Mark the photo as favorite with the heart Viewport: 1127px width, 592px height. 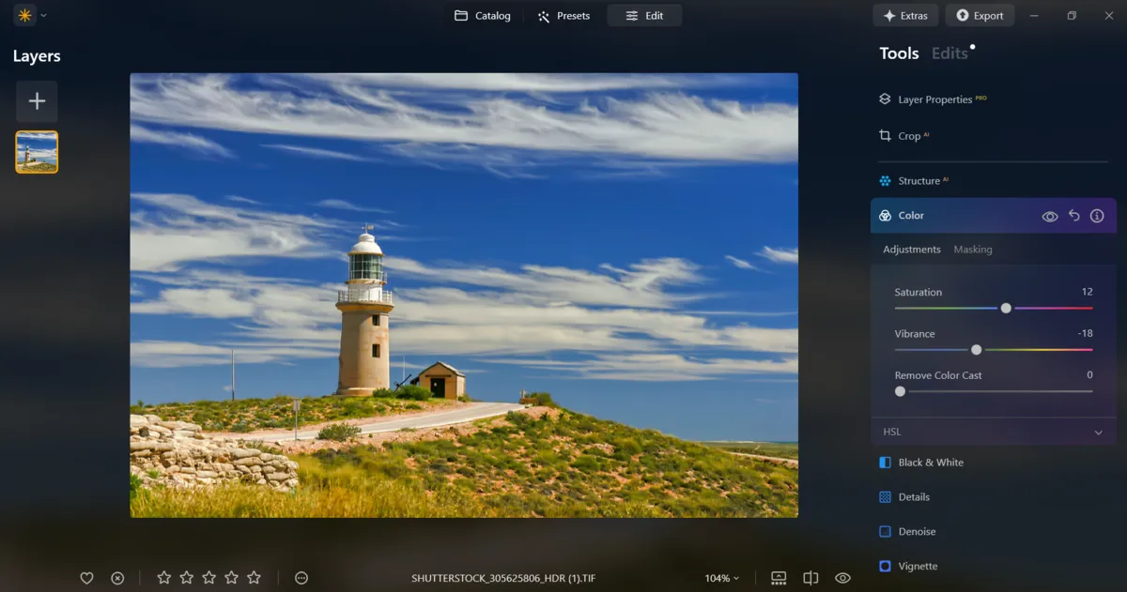[x=86, y=577]
